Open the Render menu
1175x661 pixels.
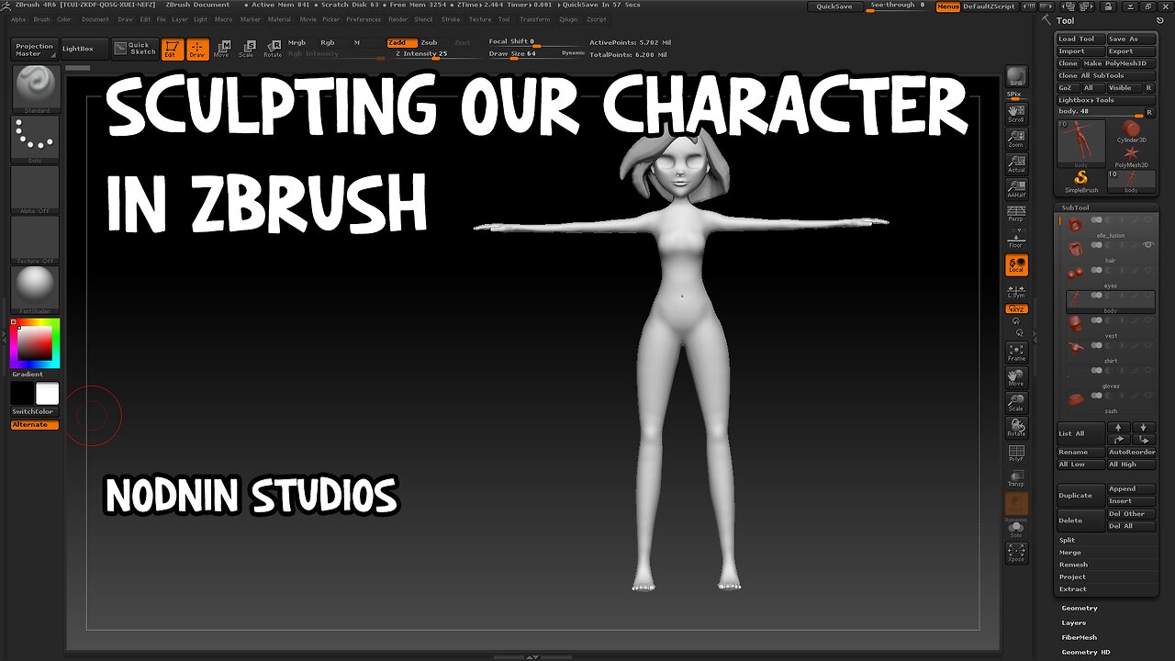pyautogui.click(x=398, y=19)
